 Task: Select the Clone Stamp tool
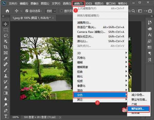pos(6,76)
